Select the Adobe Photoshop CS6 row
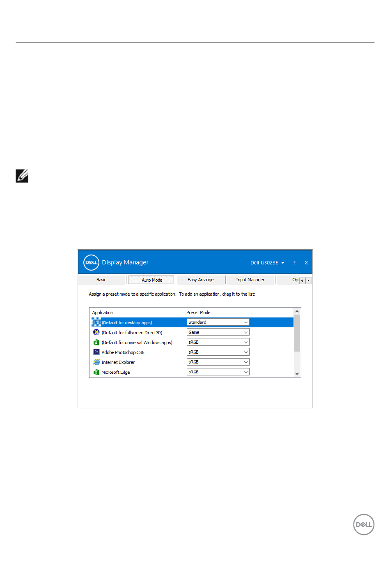Image resolution: width=390 pixels, height=565 pixels. pyautogui.click(x=192, y=352)
